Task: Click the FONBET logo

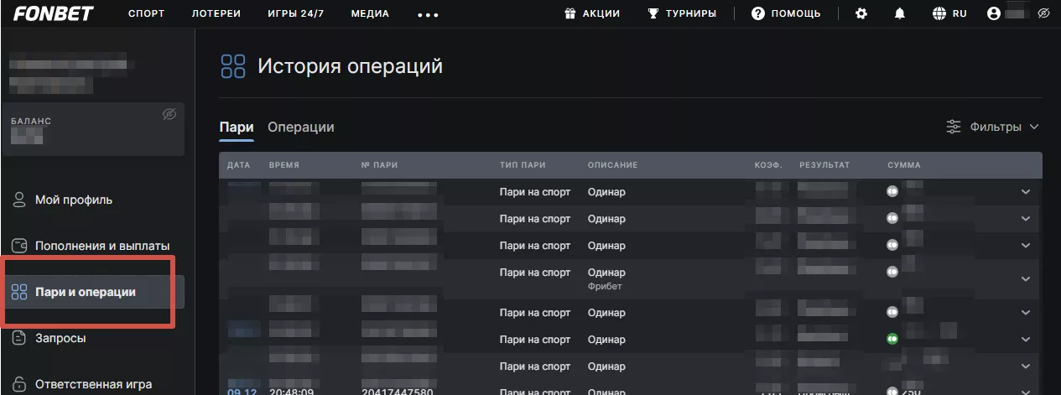Action: coord(53,13)
